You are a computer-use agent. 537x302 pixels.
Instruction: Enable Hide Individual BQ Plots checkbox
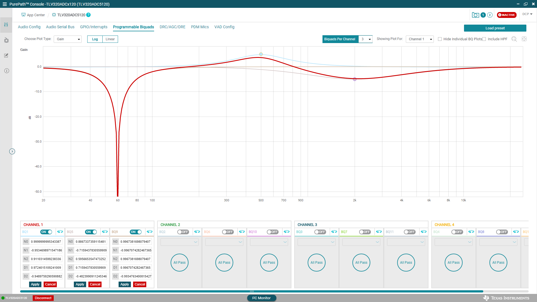point(440,39)
